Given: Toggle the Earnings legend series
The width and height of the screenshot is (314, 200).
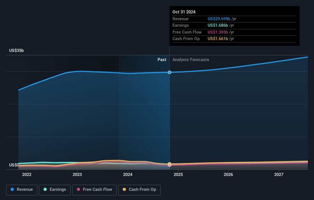Looking at the screenshot, I should pyautogui.click(x=55, y=190).
